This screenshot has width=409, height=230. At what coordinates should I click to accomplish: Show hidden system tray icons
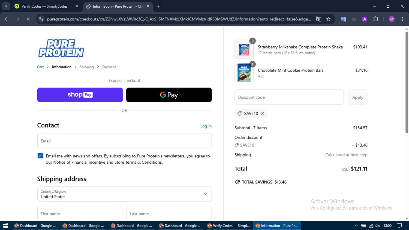pos(356,226)
